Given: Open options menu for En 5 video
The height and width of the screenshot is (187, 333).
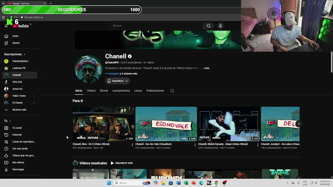Looking at the screenshot, I should [x=132, y=145].
